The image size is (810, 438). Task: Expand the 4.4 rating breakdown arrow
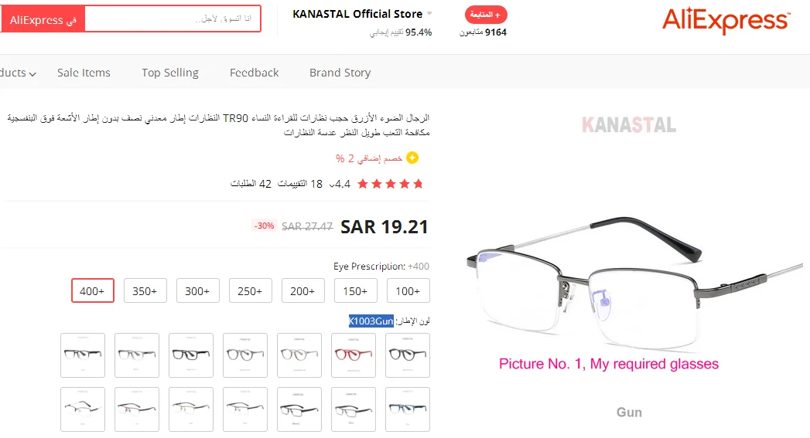click(332, 185)
